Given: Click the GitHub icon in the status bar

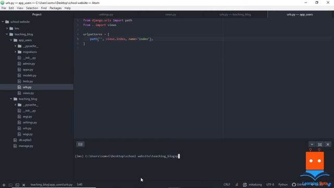Looking at the screenshot, I should (294, 184).
